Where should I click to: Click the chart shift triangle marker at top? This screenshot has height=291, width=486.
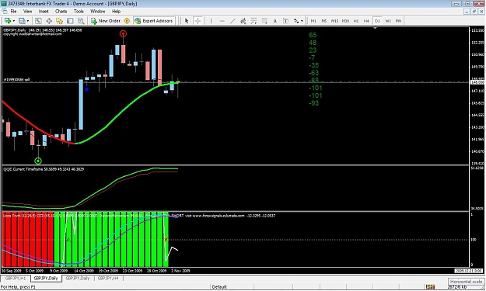click(x=375, y=29)
